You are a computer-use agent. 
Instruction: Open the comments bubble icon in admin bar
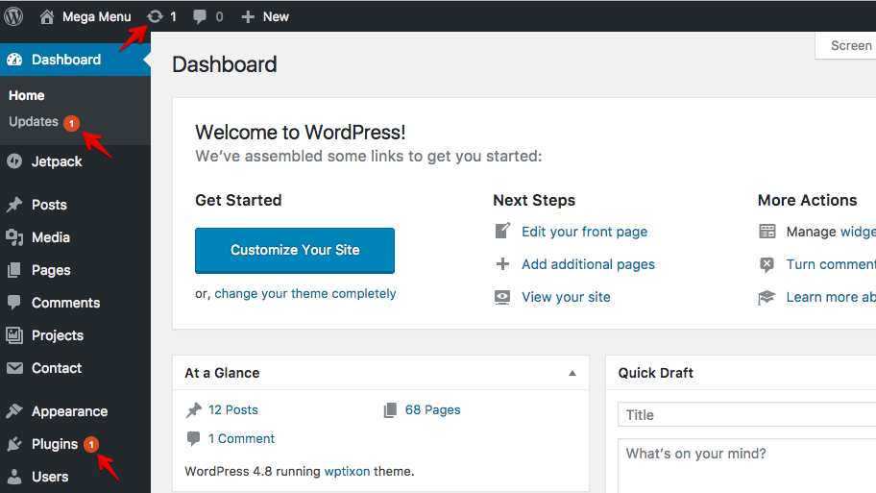pyautogui.click(x=200, y=16)
